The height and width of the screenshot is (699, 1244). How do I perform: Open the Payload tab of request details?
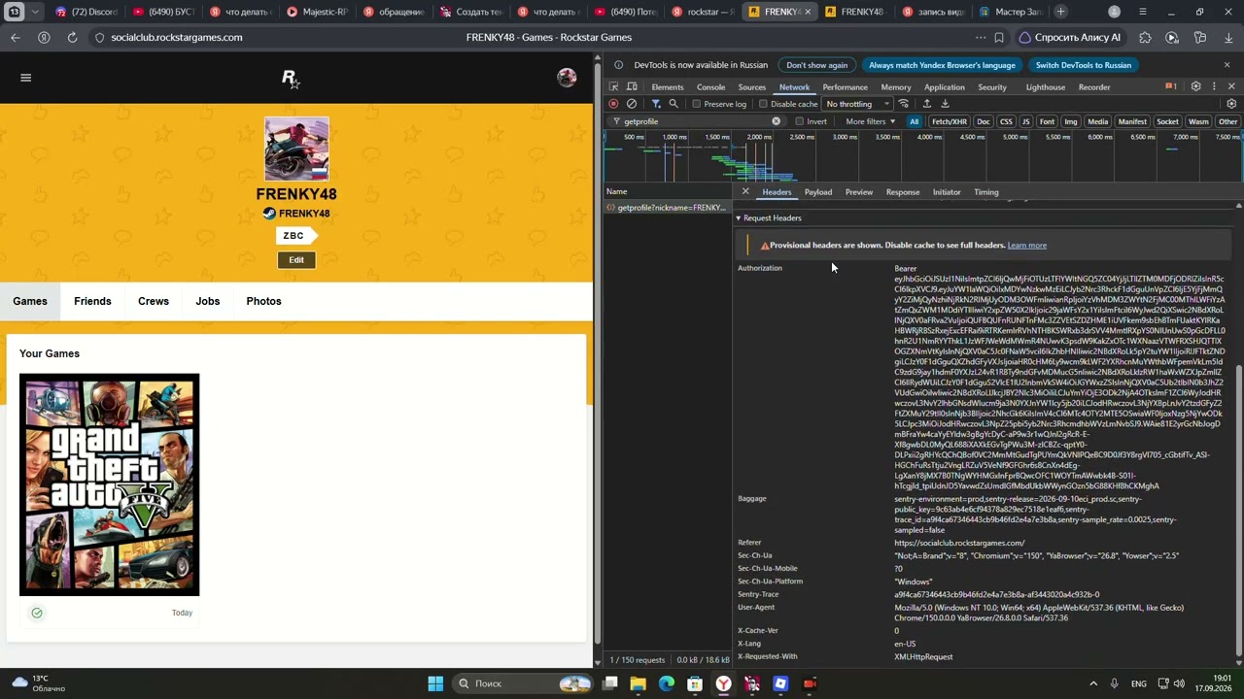[x=818, y=192]
